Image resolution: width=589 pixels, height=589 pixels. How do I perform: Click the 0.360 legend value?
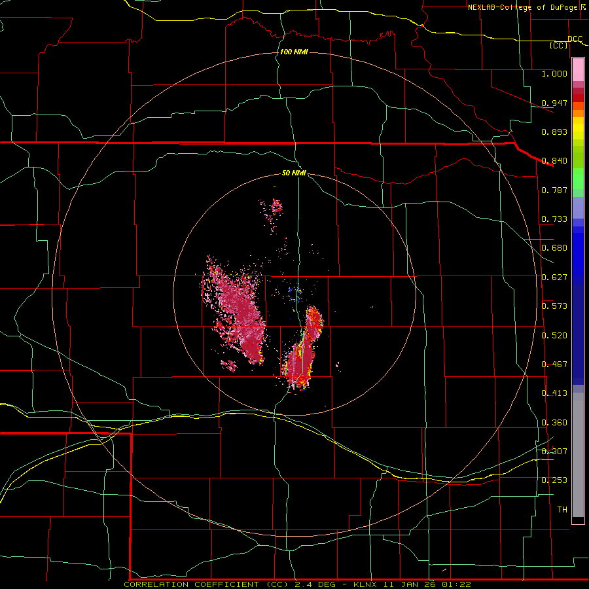[554, 423]
